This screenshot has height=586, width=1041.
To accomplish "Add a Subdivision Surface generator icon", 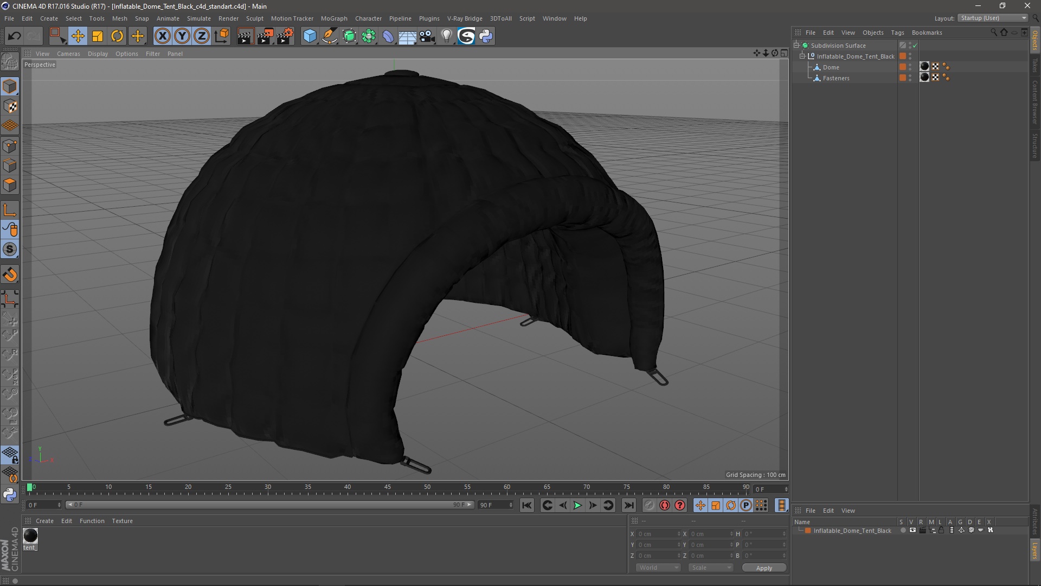I will click(x=349, y=36).
